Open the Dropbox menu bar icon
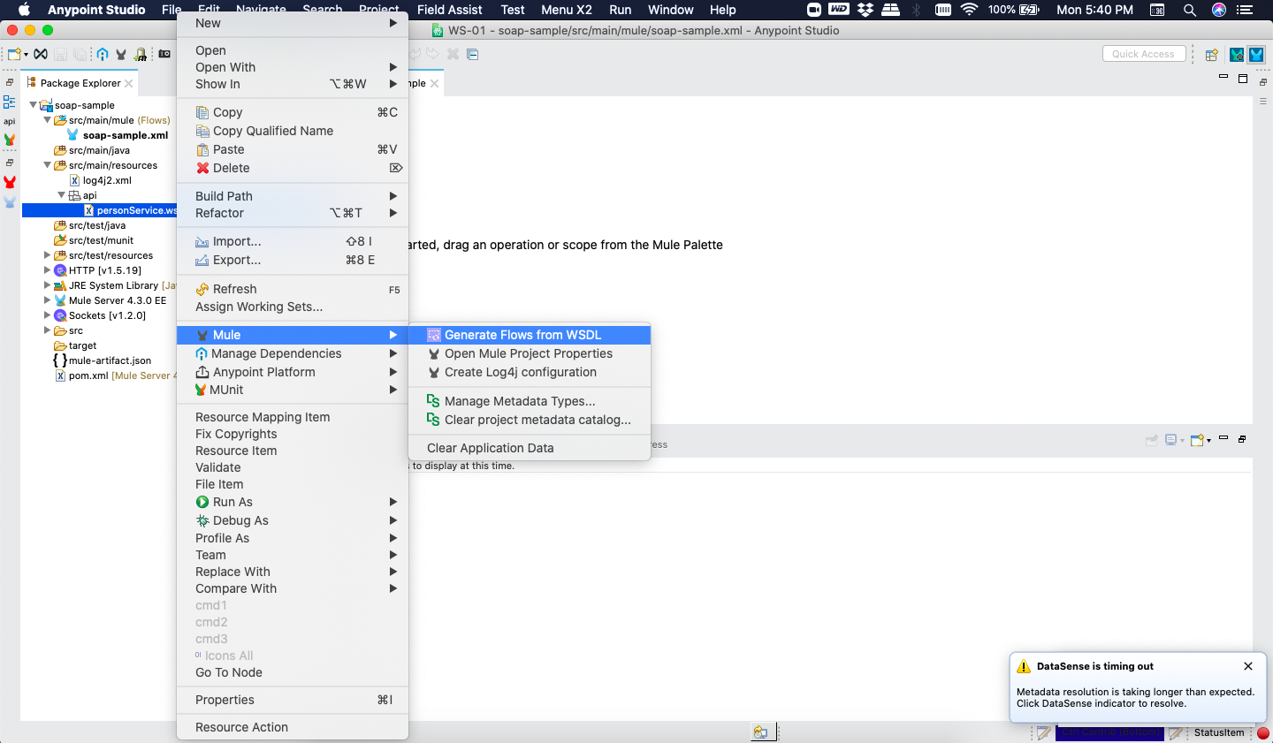 [865, 10]
